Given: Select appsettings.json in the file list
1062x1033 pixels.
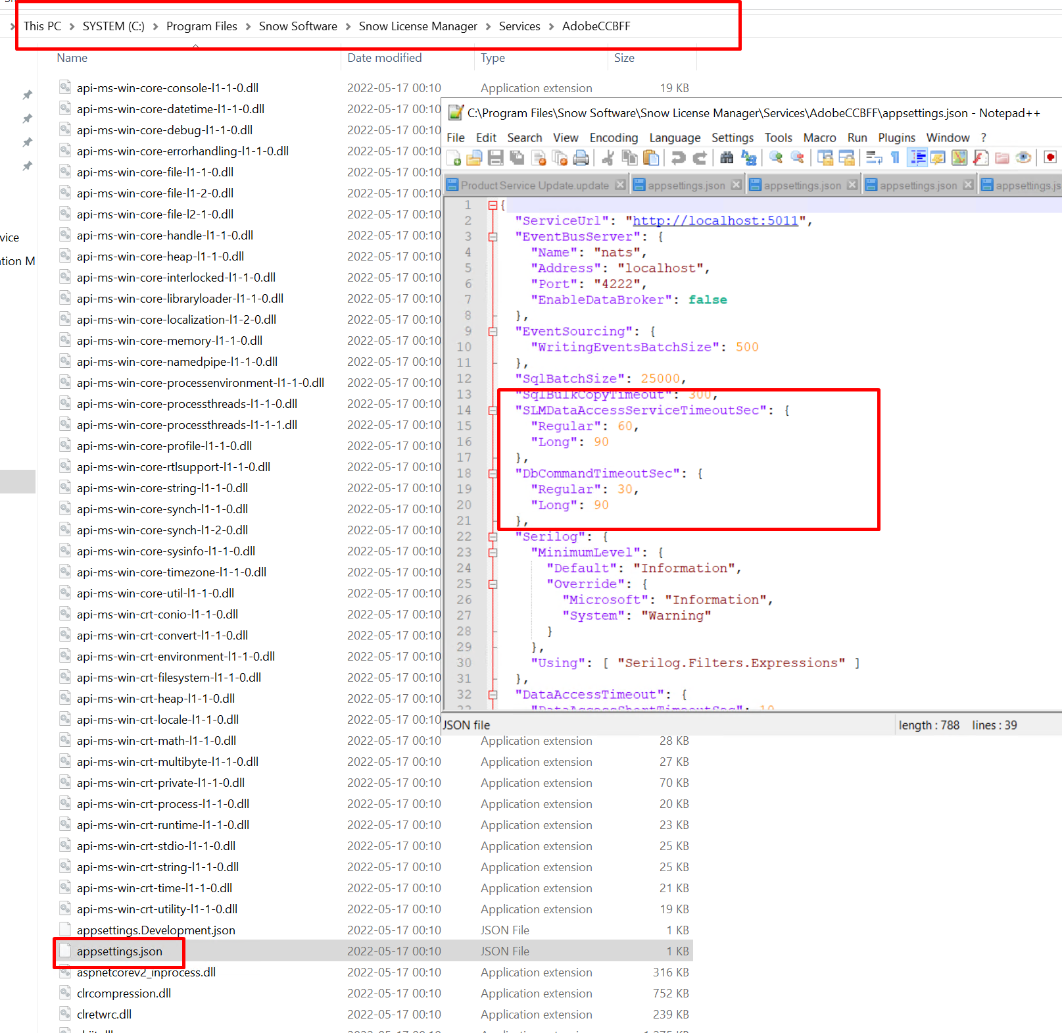Looking at the screenshot, I should click(119, 951).
